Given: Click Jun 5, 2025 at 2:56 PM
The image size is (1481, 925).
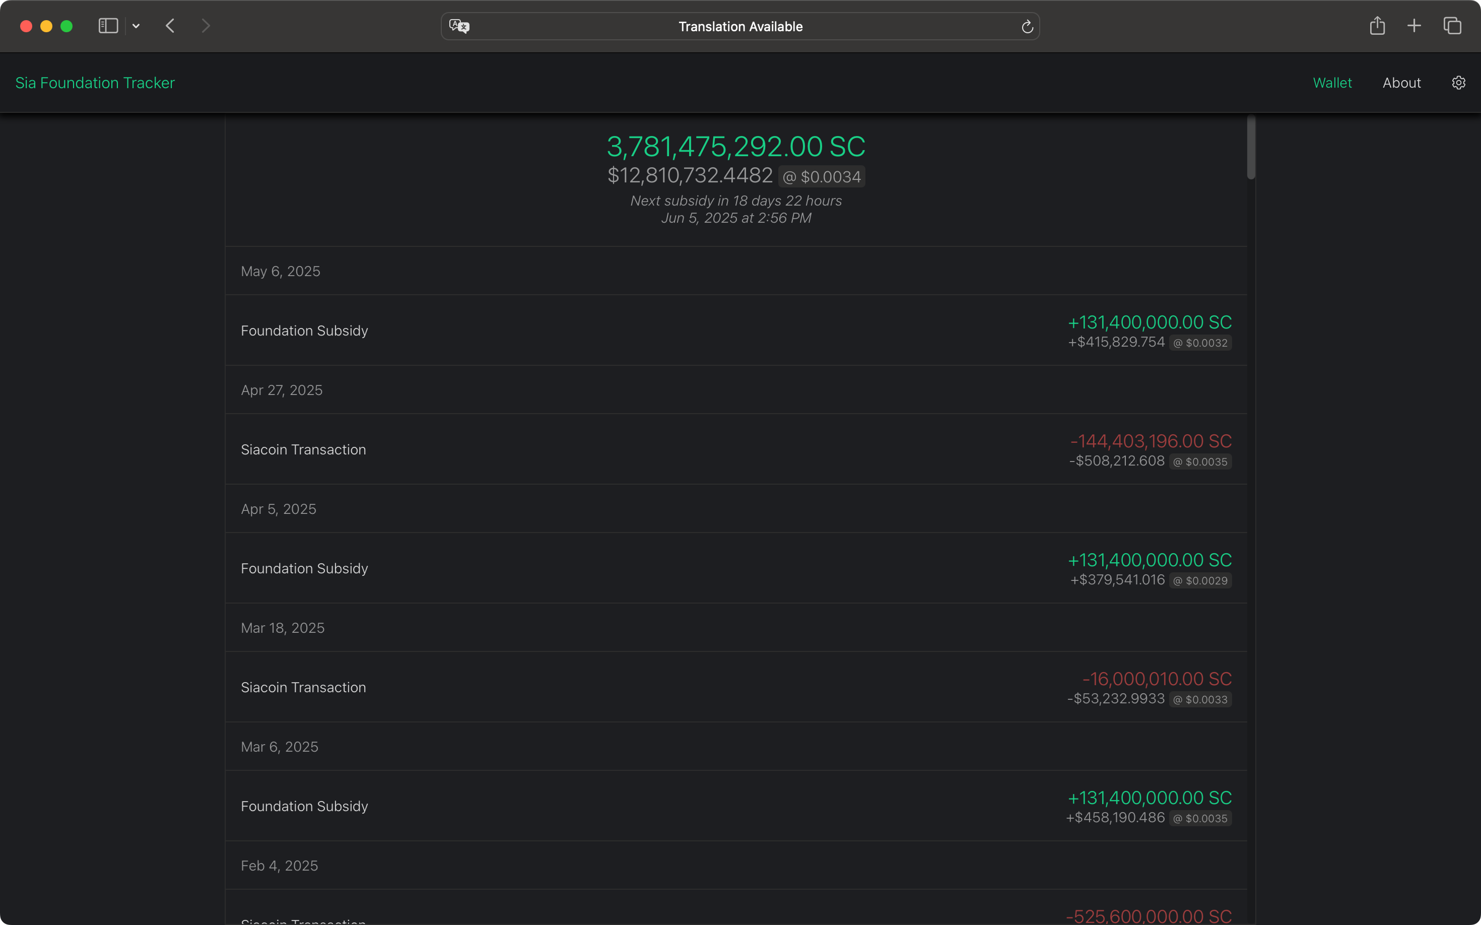Looking at the screenshot, I should click(x=736, y=218).
